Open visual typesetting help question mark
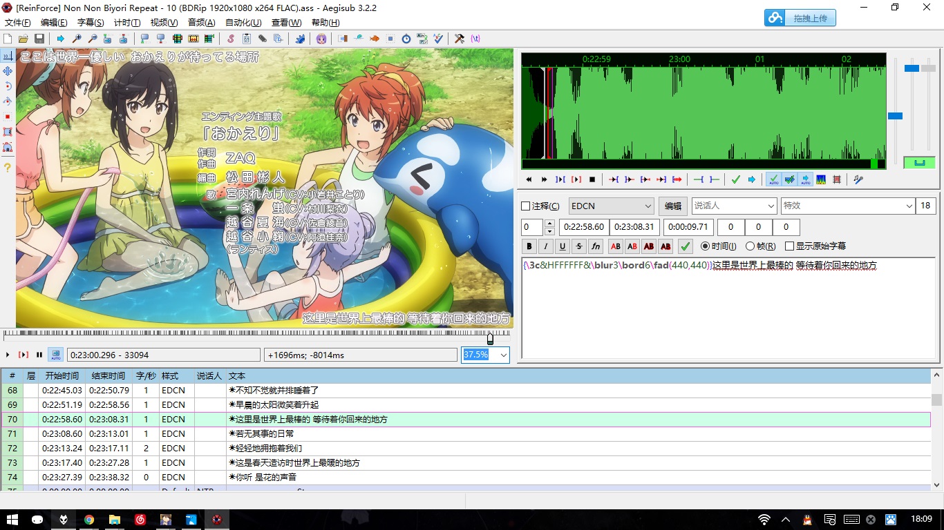 8,167
